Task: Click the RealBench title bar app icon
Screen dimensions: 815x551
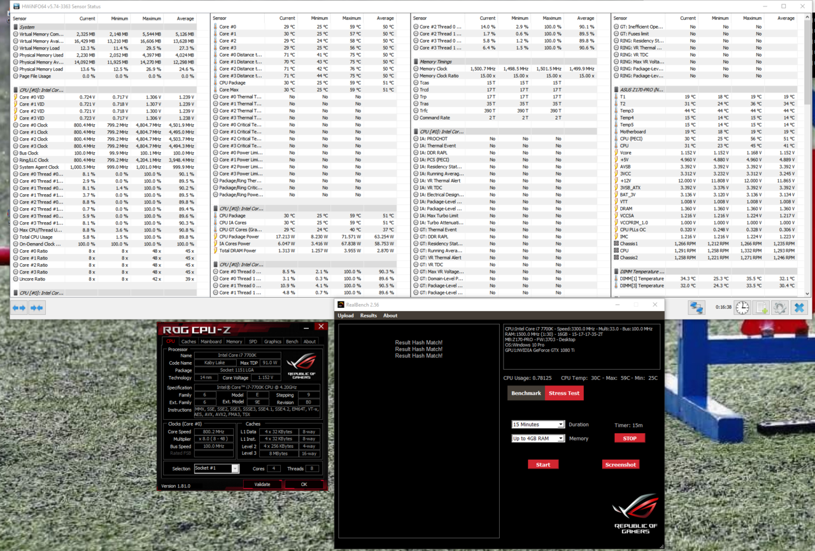Action: (x=341, y=305)
